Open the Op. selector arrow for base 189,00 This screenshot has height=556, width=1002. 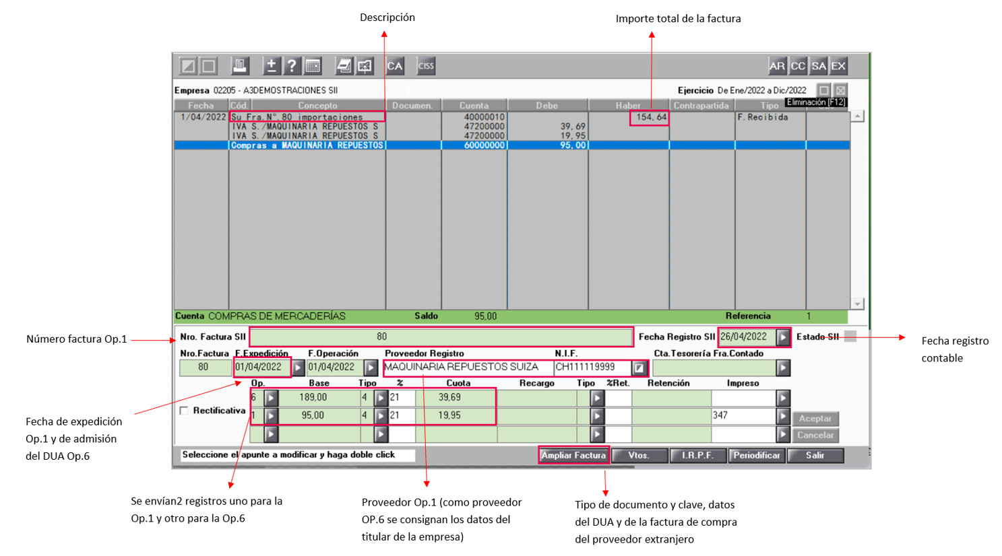[x=271, y=398]
